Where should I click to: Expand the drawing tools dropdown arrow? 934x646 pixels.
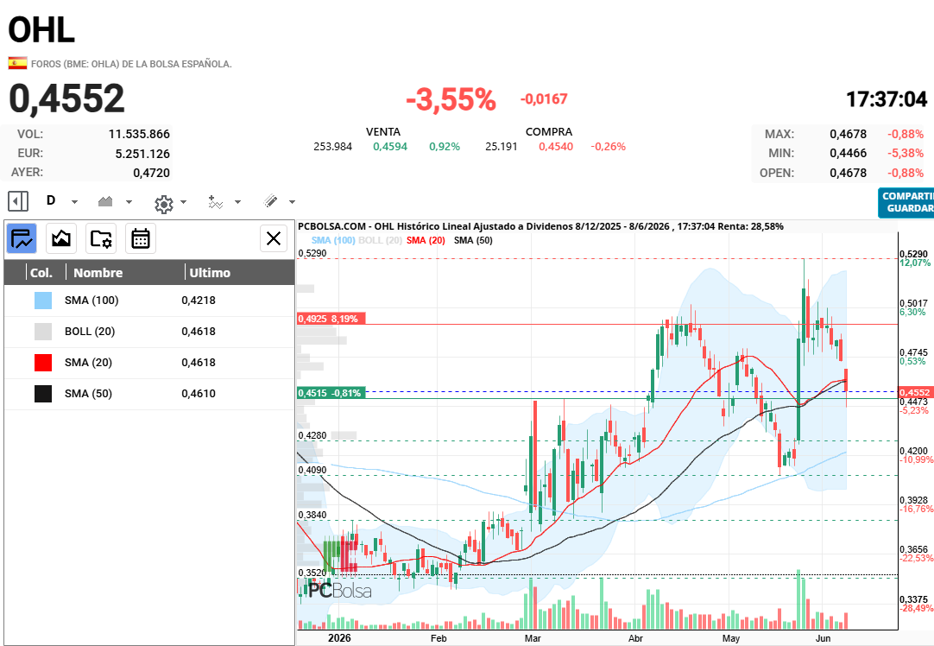coord(292,202)
